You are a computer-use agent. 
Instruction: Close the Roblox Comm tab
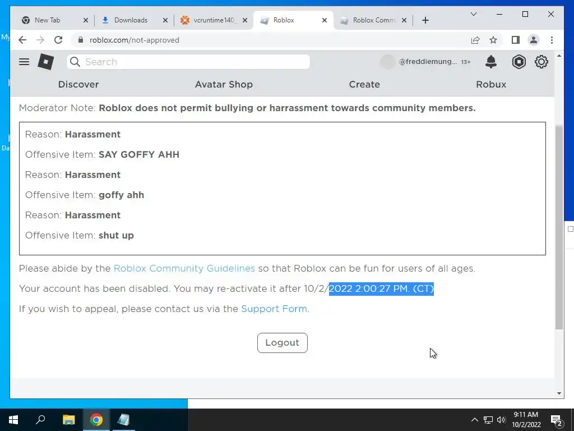(404, 20)
